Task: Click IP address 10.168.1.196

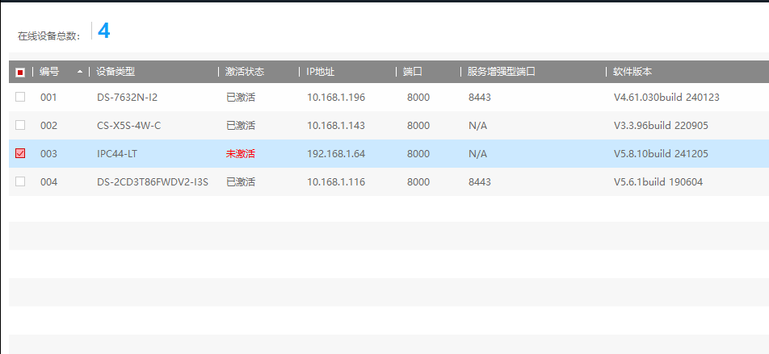Action: pos(336,98)
